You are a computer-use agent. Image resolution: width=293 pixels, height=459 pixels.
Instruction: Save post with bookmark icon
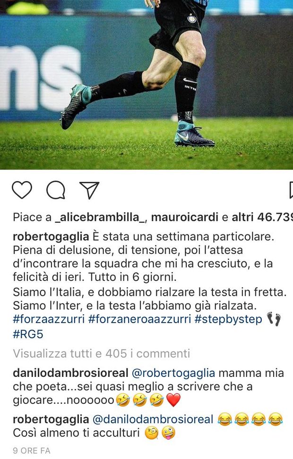click(x=291, y=190)
